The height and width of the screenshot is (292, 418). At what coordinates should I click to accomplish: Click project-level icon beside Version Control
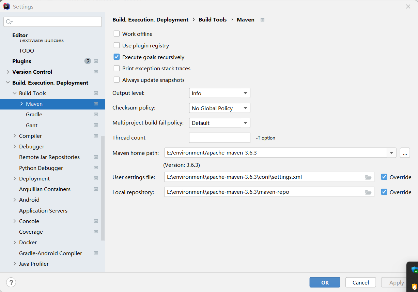click(x=96, y=72)
